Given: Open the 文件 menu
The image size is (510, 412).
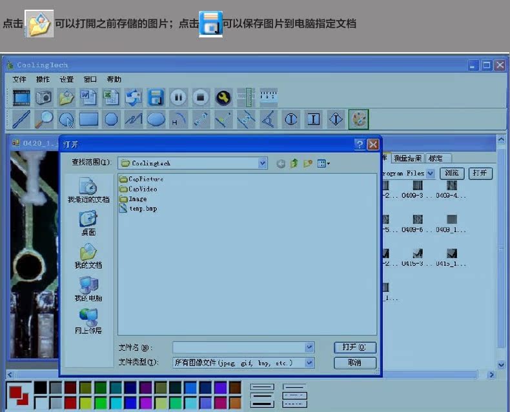Looking at the screenshot, I should pyautogui.click(x=19, y=79).
